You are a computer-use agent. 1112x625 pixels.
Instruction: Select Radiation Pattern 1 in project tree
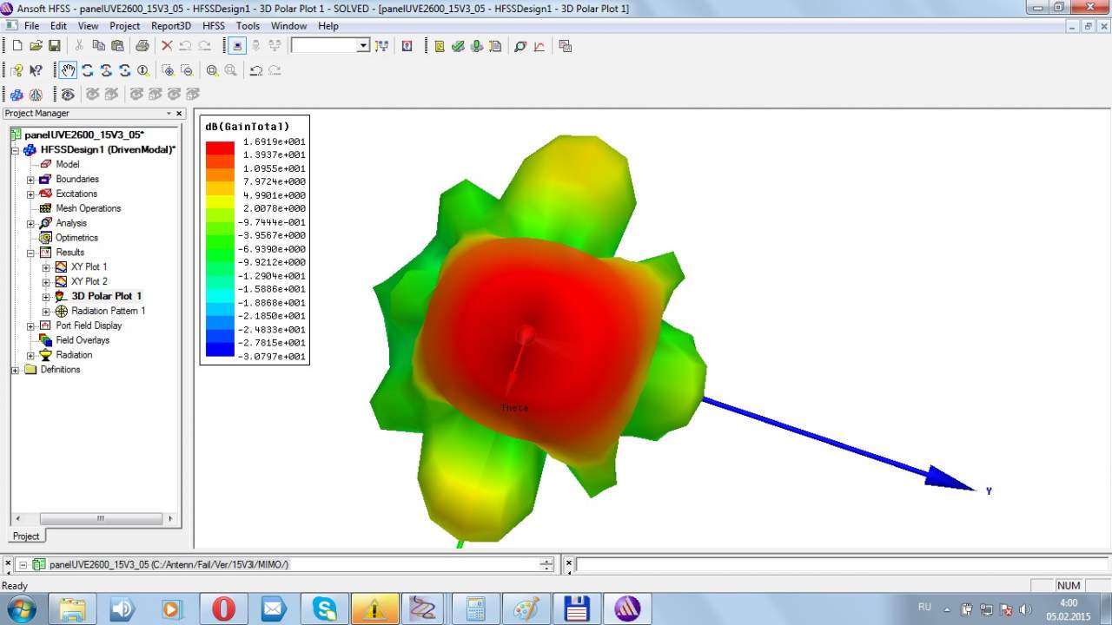point(108,311)
